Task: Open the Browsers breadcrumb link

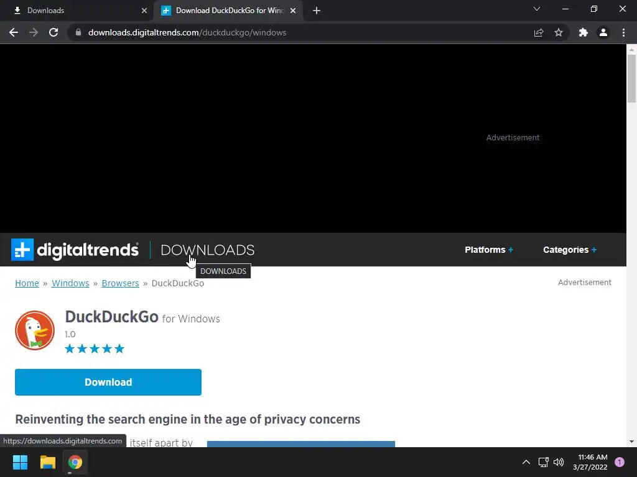Action: click(x=120, y=283)
